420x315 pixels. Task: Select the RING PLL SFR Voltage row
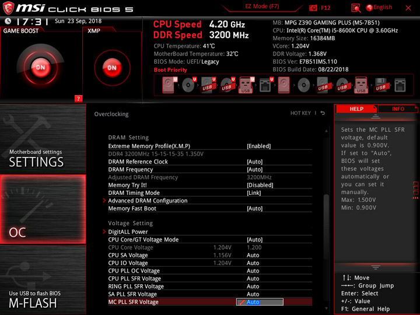pyautogui.click(x=210, y=286)
